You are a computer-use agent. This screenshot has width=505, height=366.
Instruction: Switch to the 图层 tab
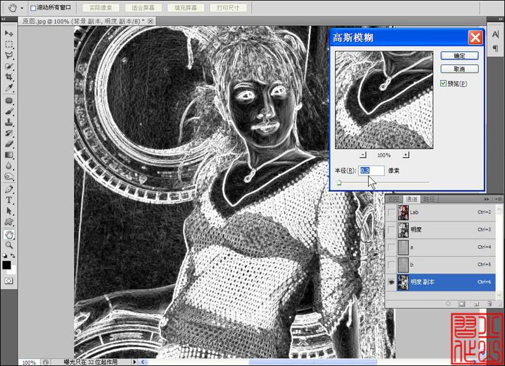394,199
